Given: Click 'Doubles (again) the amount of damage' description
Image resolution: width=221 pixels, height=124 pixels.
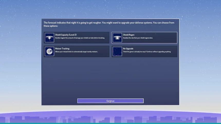Looking at the screenshot, I should pyautogui.click(x=80, y=38).
